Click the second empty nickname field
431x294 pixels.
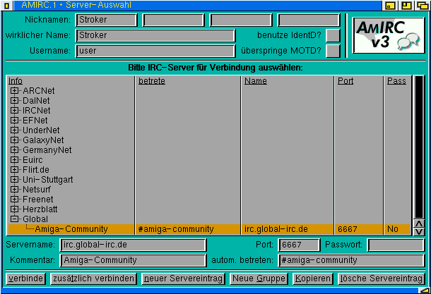[x=173, y=20]
